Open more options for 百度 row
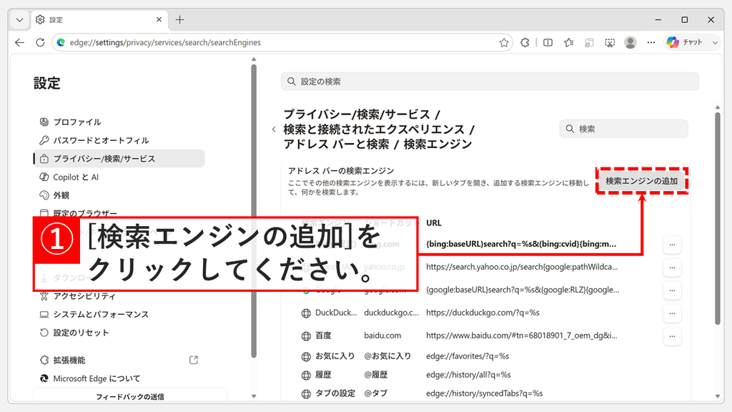Screen dimensions: 732x412 coord(672,336)
